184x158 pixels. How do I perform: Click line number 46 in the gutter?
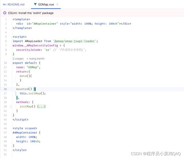tap(5, 128)
